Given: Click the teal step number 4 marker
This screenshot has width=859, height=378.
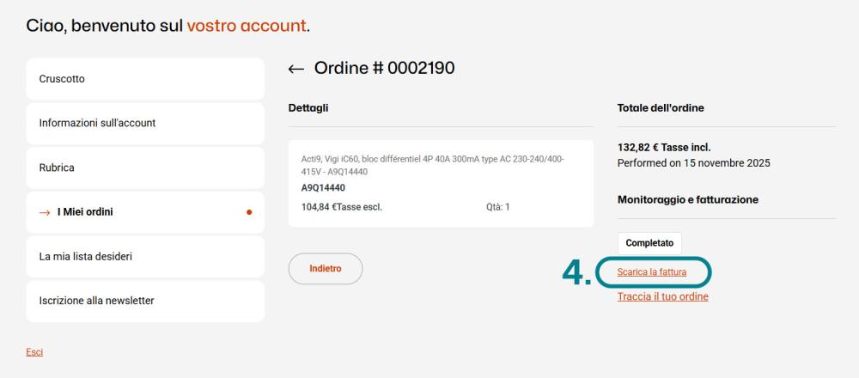Looking at the screenshot, I should click(x=575, y=272).
